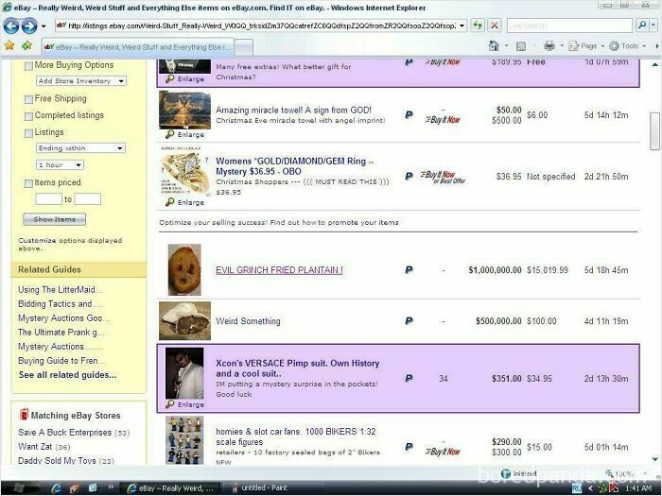Click the search magnifier icon
This screenshot has height=496, width=662.
tap(642, 26)
